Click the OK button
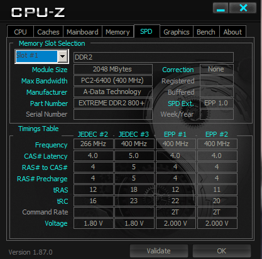 point(222,251)
